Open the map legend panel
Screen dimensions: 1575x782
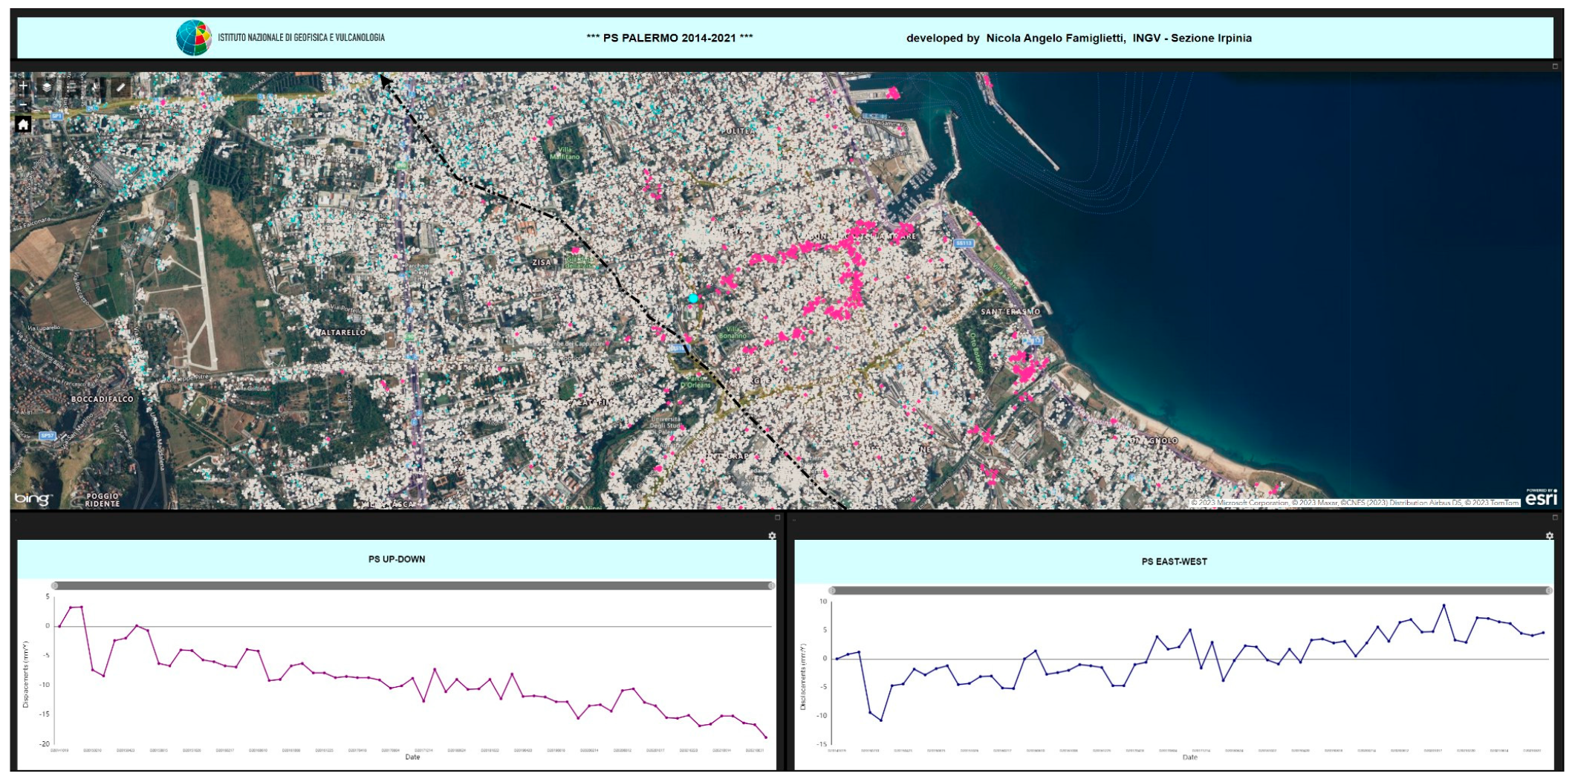(71, 87)
